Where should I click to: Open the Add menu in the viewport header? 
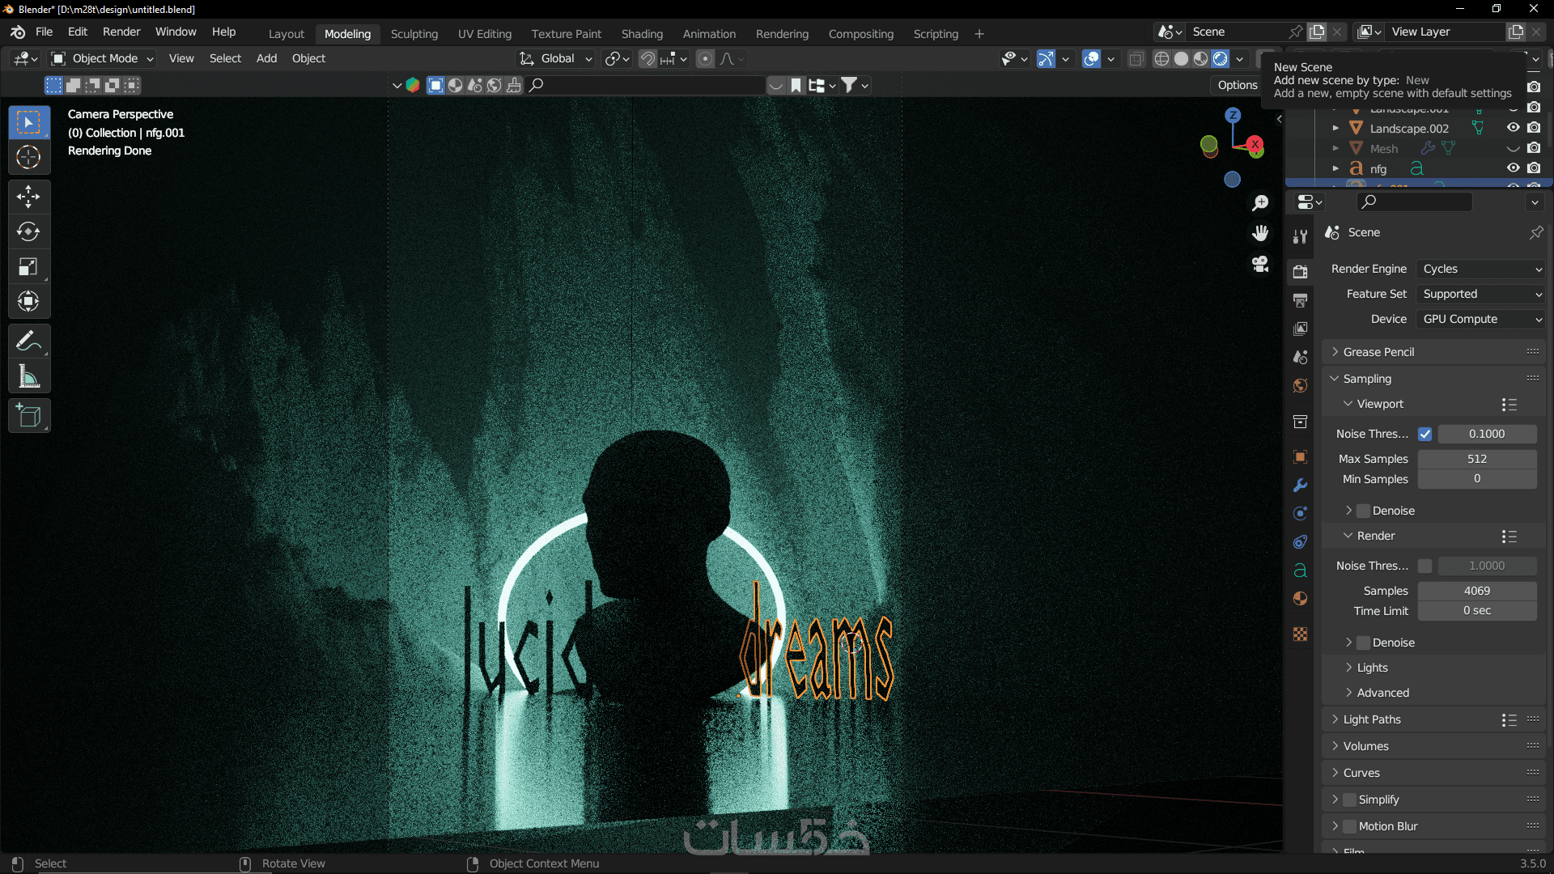(x=266, y=58)
